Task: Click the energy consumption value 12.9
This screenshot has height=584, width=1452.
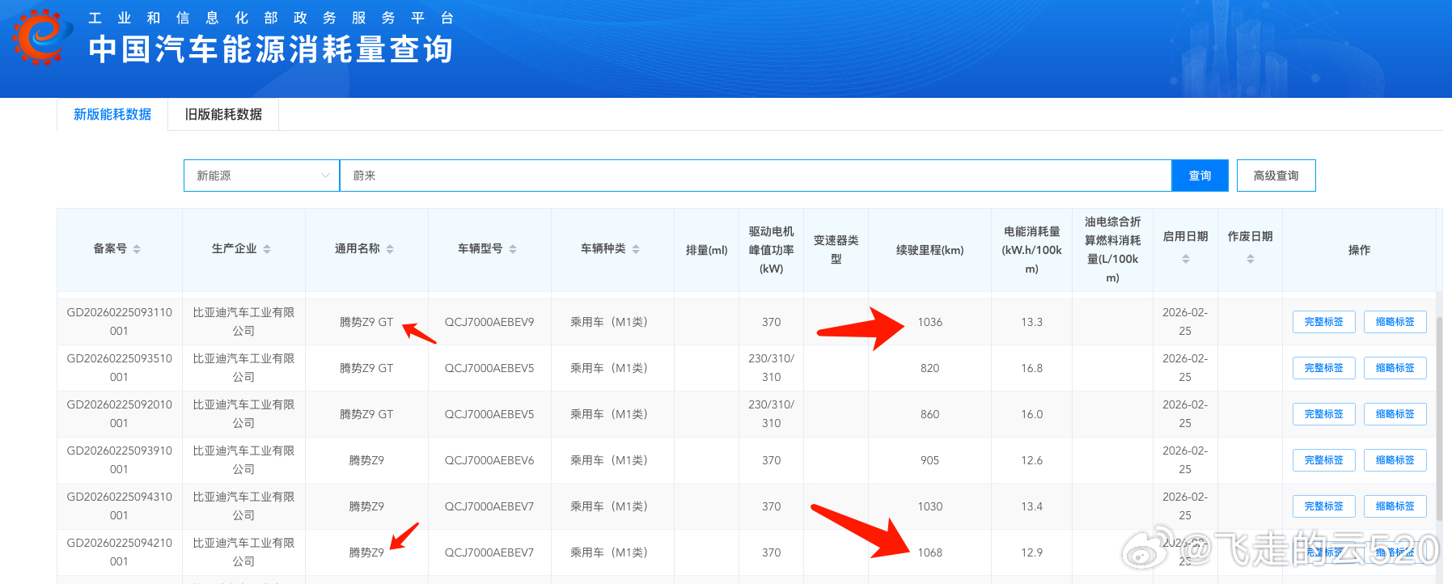Action: [x=1031, y=552]
